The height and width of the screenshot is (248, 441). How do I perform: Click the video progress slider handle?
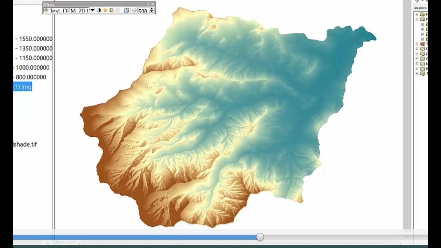click(x=260, y=237)
